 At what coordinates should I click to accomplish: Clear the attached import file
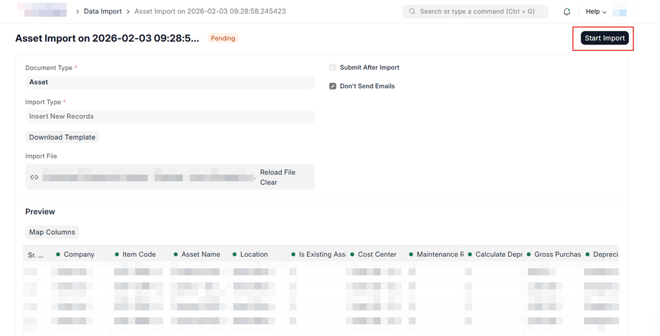[269, 183]
